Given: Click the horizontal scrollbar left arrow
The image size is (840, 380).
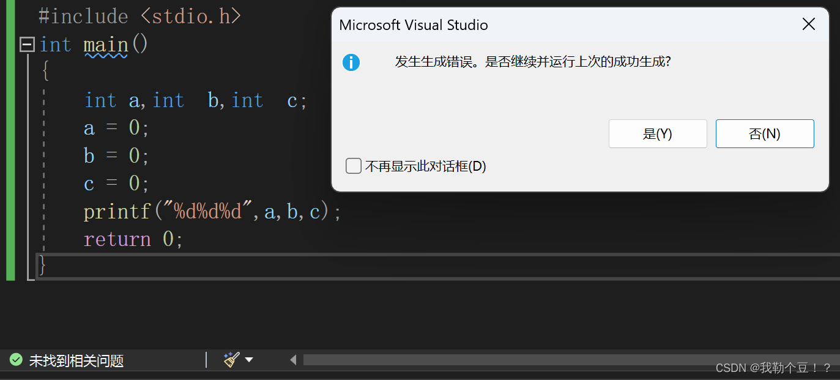Looking at the screenshot, I should tap(293, 360).
